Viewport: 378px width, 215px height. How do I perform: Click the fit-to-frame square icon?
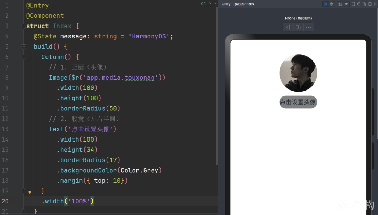pos(353,4)
